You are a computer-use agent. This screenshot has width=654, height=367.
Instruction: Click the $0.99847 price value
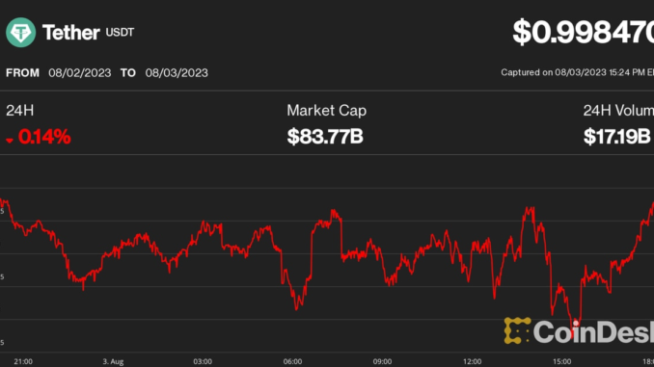(583, 32)
